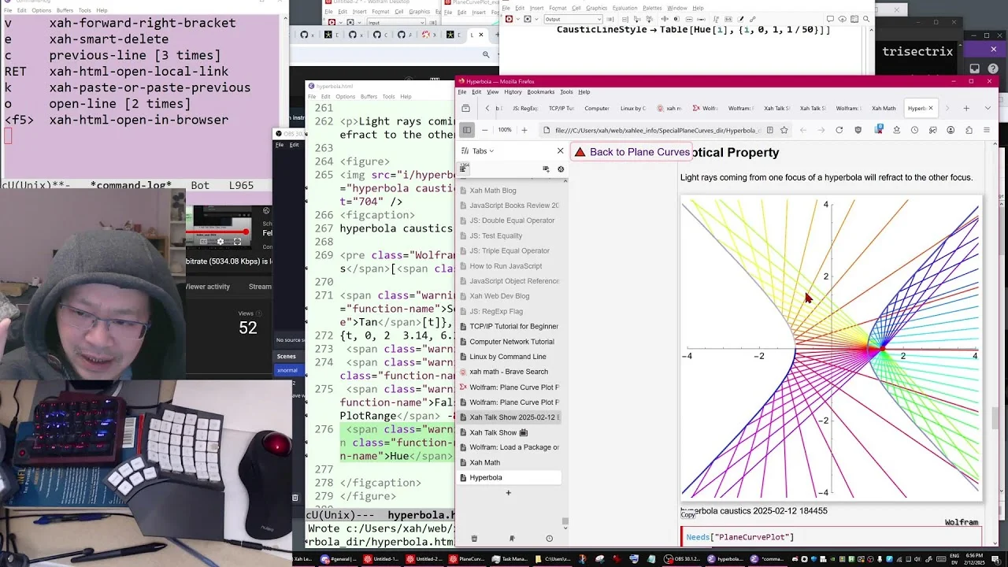
Task: Toggle reader view in address bar
Action: [x=769, y=130]
